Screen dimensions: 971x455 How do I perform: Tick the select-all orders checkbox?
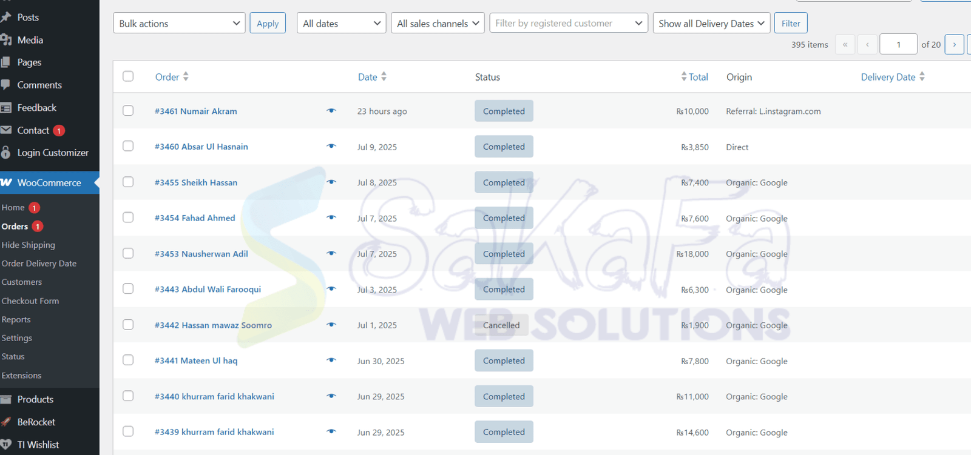tap(128, 76)
